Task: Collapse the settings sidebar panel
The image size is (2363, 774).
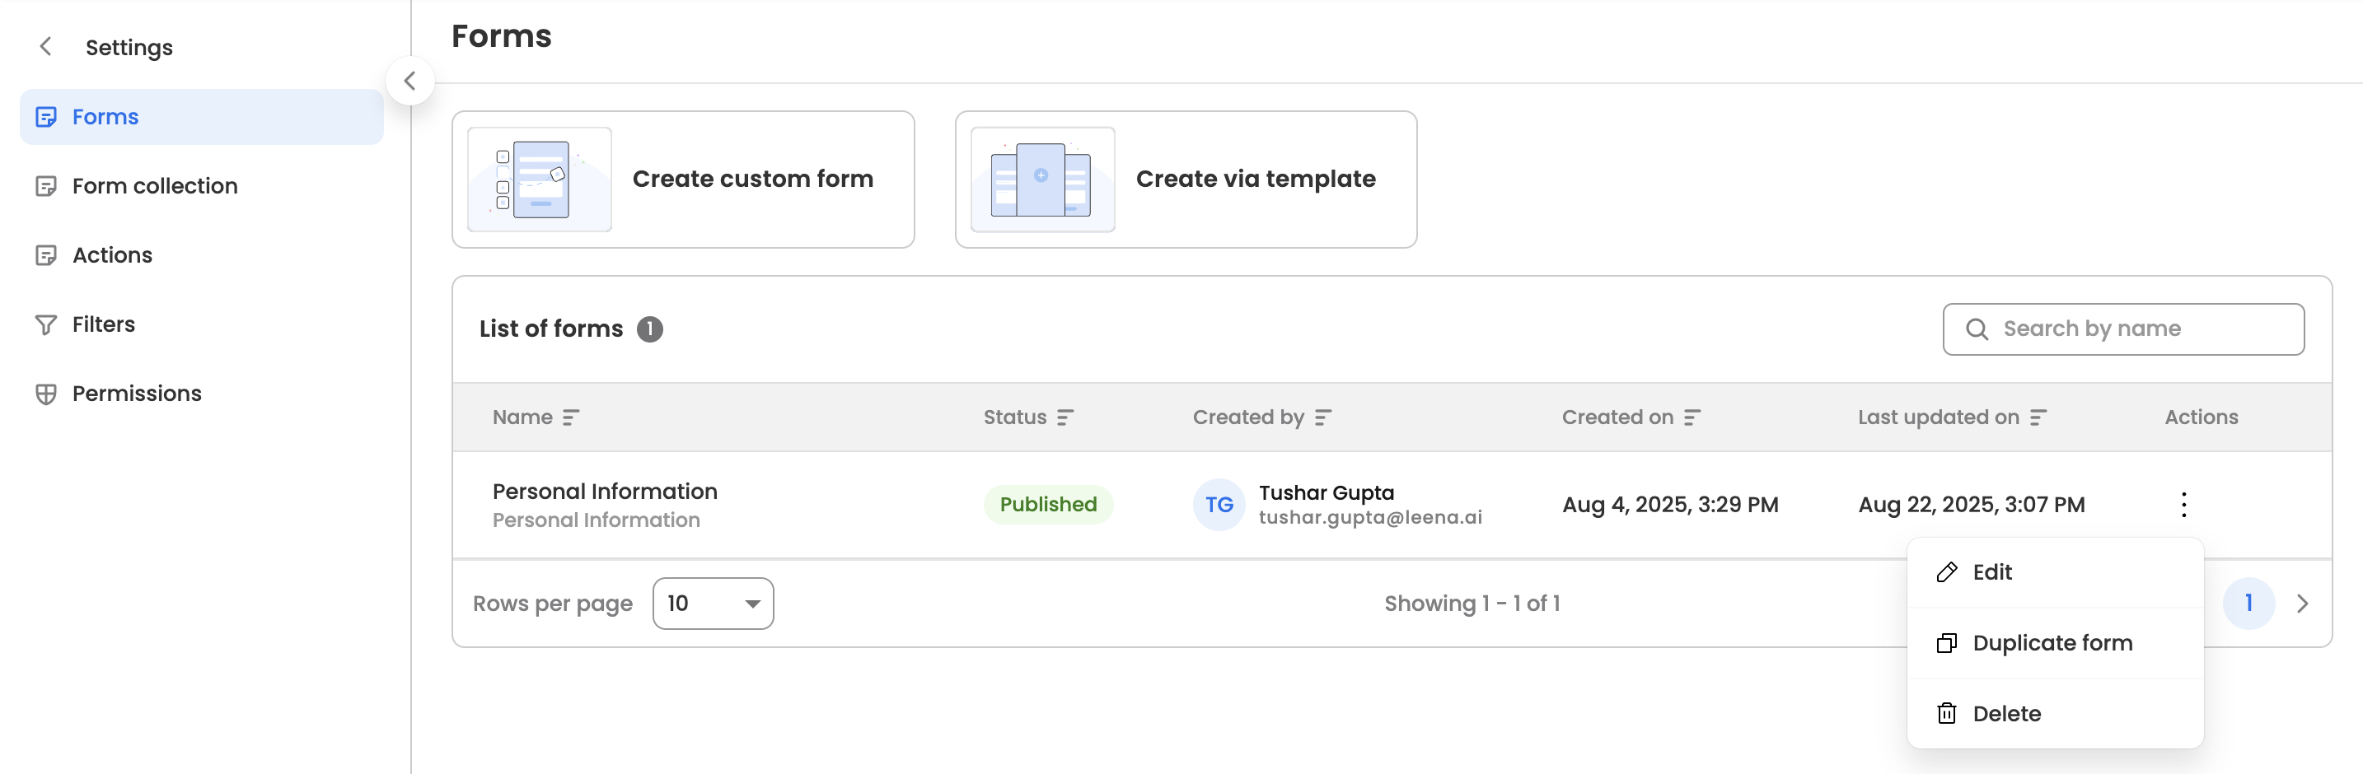Action: click(410, 82)
